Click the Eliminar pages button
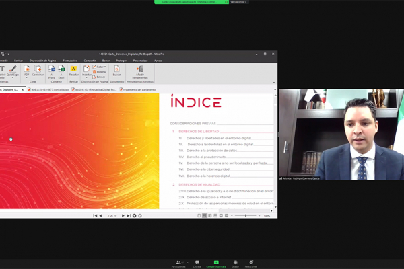Image resolution: width=404 pixels, height=269 pixels. 100,72
